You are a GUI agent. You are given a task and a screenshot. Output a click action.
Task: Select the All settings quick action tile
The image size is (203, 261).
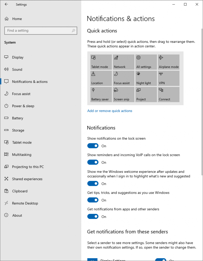coord(146,62)
